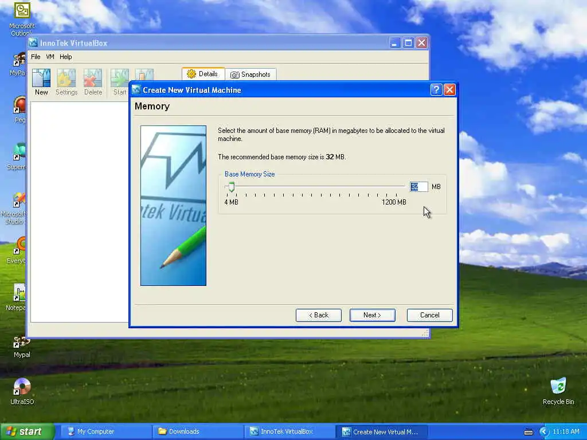Image resolution: width=587 pixels, height=440 pixels.
Task: Switch to InnoTek VirtualBox taskbar button
Action: (289, 431)
